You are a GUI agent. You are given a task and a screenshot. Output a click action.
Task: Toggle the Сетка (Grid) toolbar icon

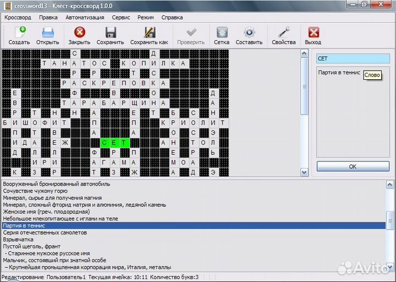[x=222, y=32]
